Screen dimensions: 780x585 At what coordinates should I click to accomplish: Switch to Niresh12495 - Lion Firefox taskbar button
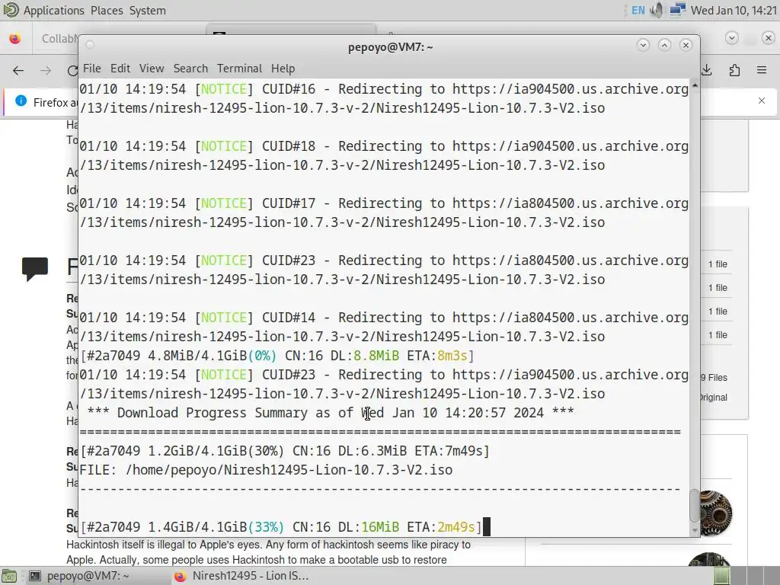point(242,576)
